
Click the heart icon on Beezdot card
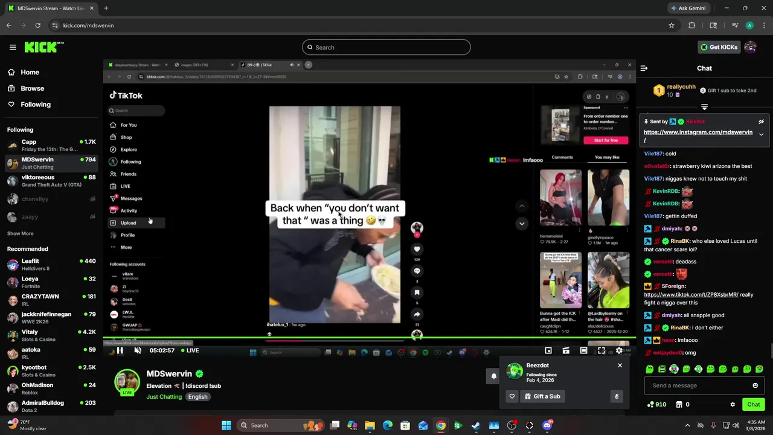pyautogui.click(x=512, y=396)
